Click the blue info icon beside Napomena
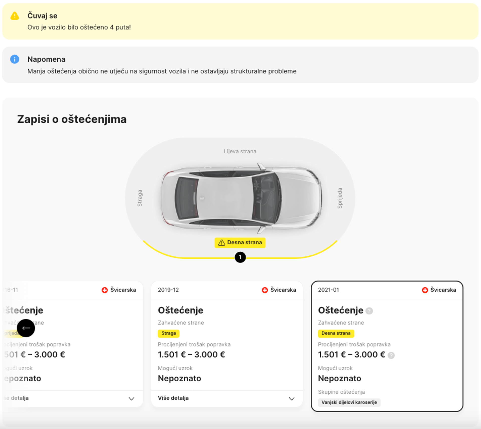The width and height of the screenshot is (481, 429). coord(15,59)
